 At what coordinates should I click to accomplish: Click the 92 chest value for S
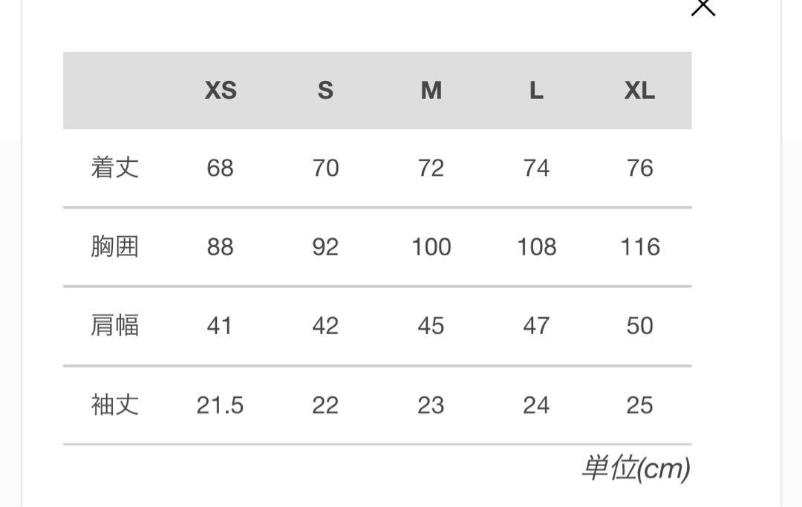tap(325, 247)
